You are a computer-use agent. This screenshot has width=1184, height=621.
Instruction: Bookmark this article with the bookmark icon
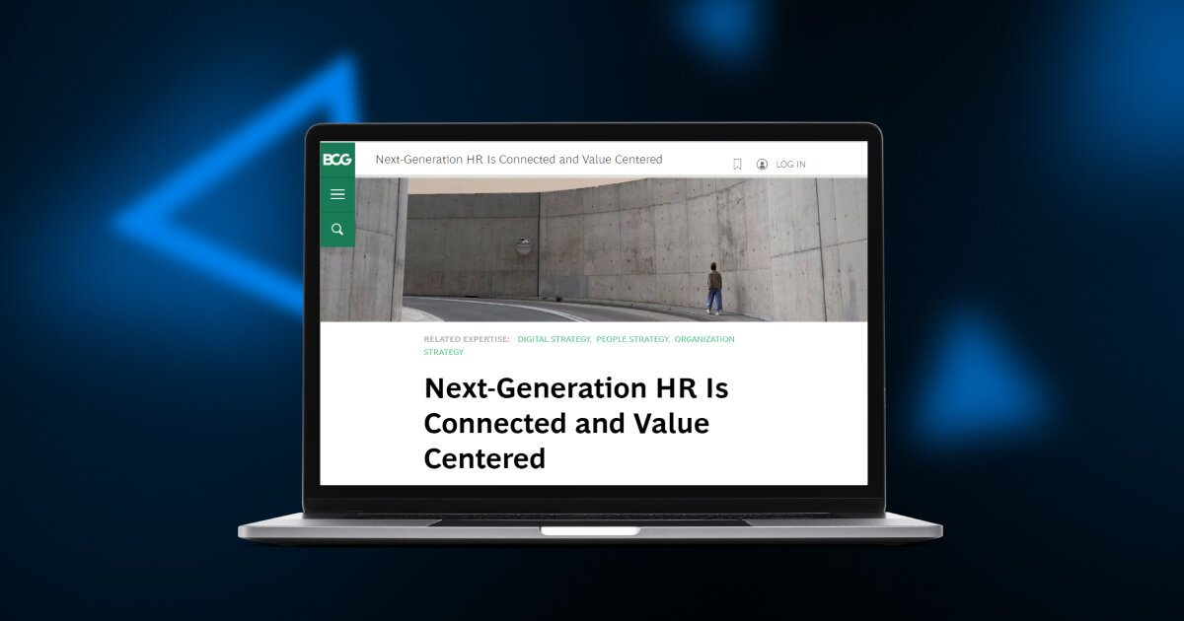[x=737, y=165]
